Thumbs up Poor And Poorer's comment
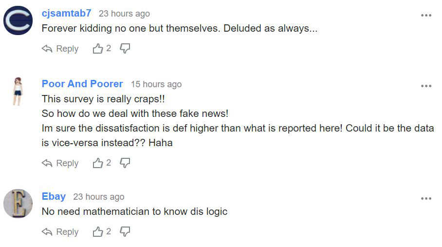This screenshot has height=247, width=442. point(98,163)
